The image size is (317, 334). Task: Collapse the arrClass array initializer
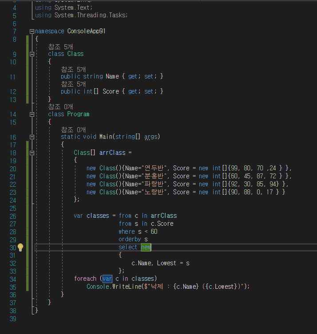pyautogui.click(x=32, y=153)
